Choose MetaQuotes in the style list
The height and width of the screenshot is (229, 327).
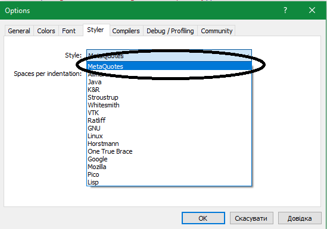click(x=169, y=66)
